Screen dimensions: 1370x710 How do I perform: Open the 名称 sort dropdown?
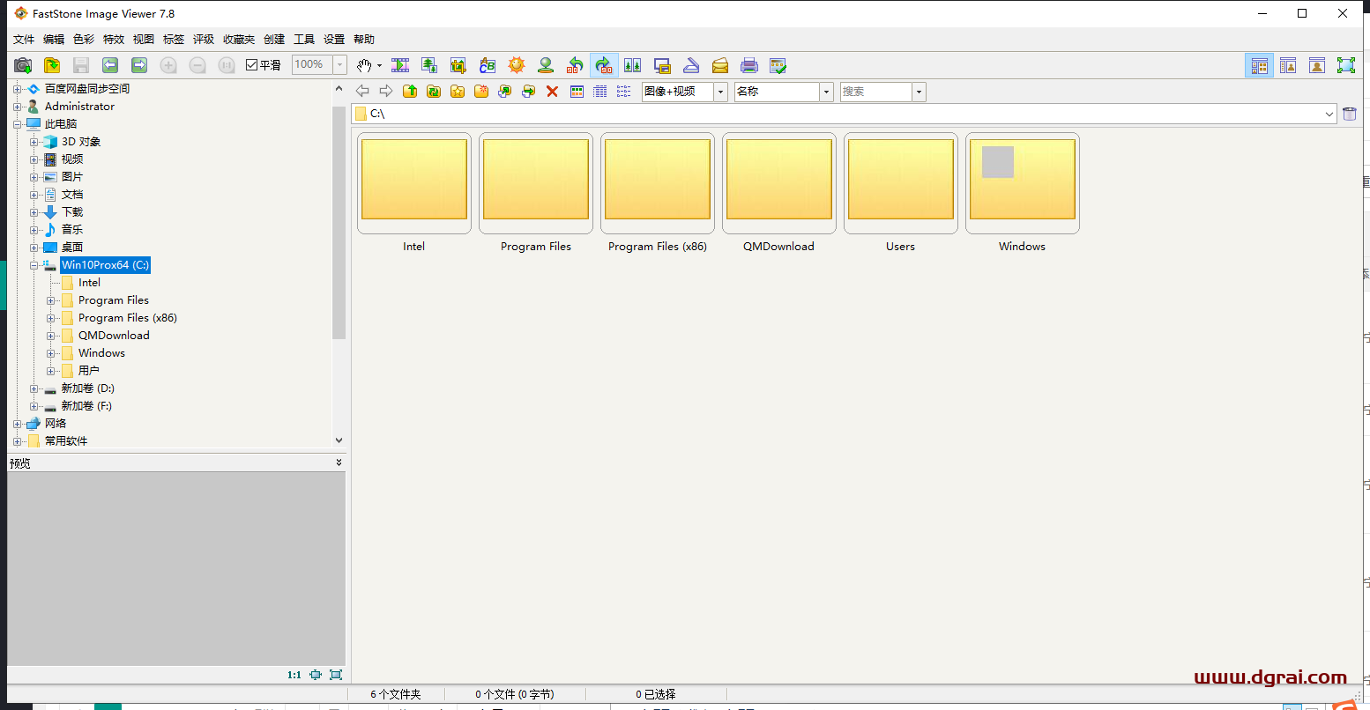[x=827, y=92]
